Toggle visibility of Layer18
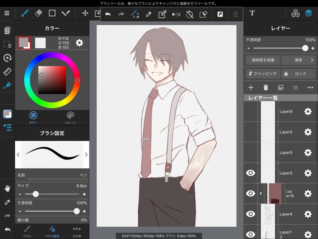The width and height of the screenshot is (318, 239). tap(251, 194)
